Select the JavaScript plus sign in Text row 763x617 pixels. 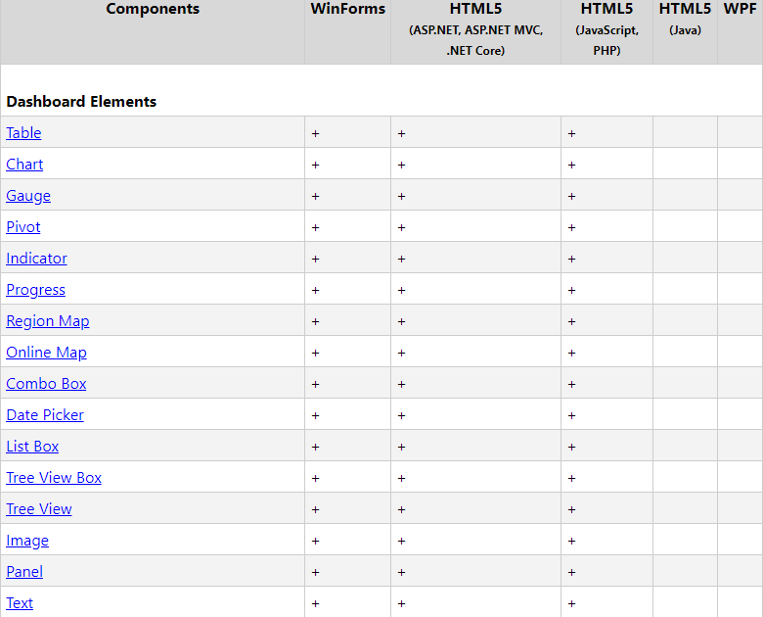(572, 604)
